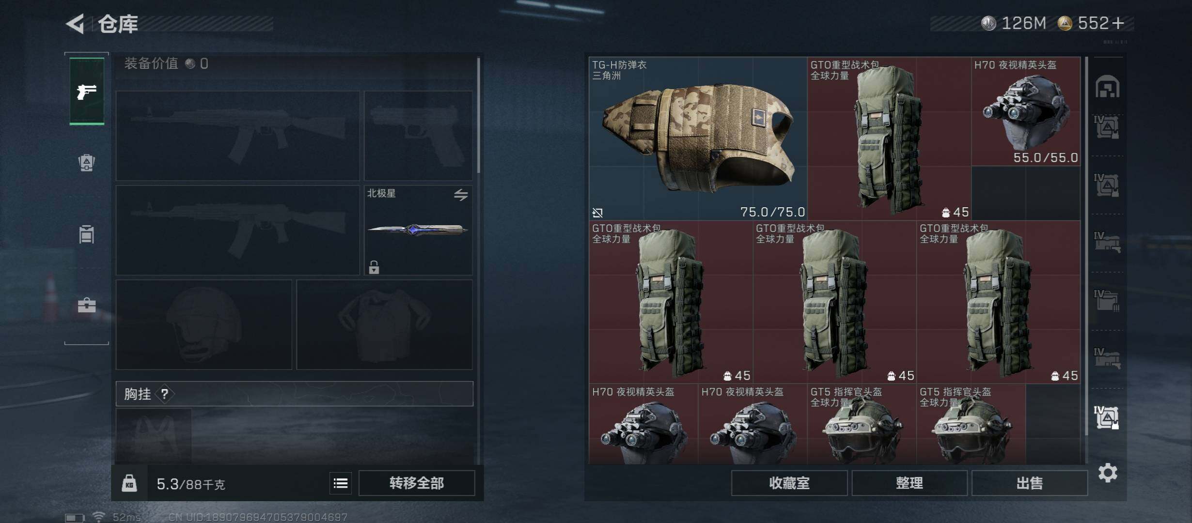Screen dimensions: 1192x523
Task: Select the weapon pistol tab icon
Action: click(87, 91)
